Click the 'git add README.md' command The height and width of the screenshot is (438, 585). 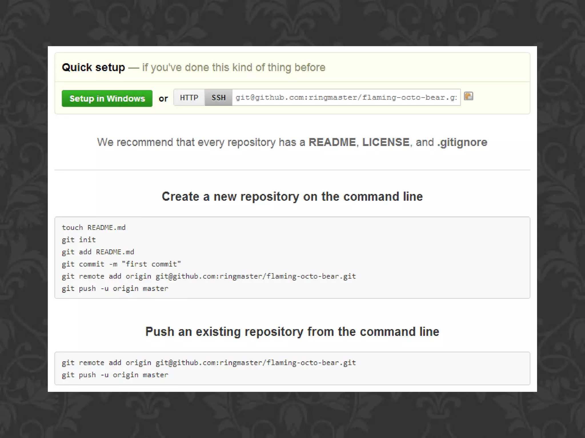coord(98,252)
